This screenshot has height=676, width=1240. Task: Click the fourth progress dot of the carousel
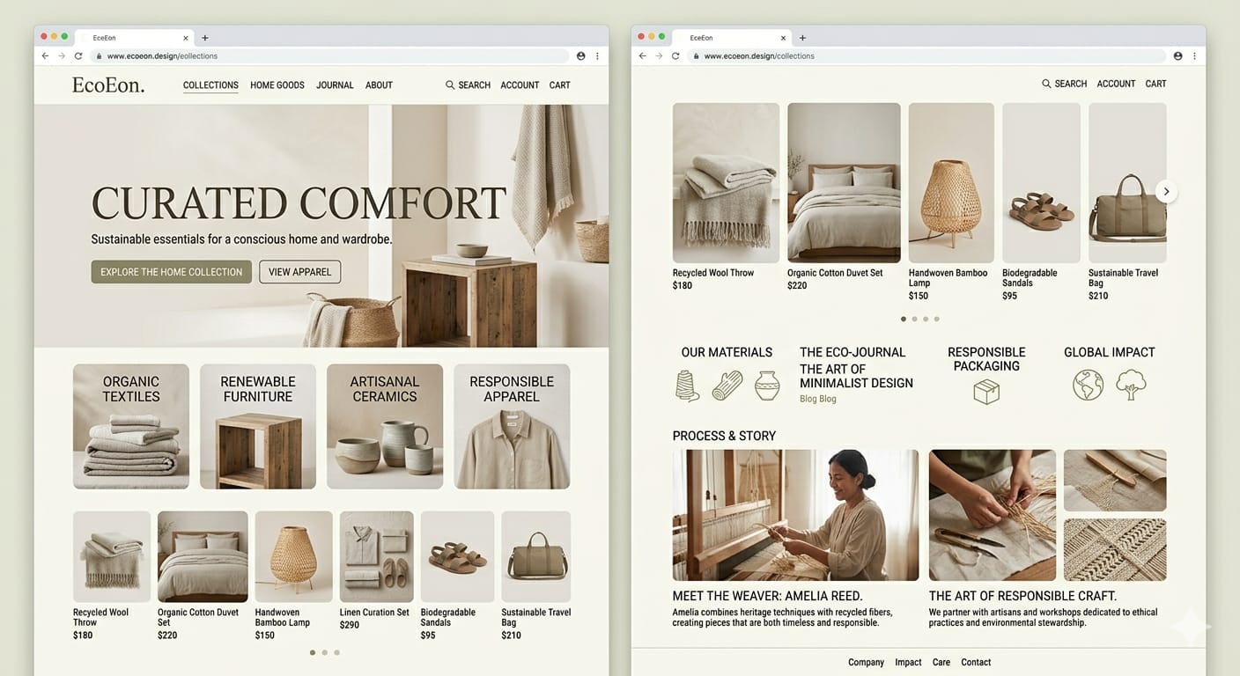tap(936, 319)
